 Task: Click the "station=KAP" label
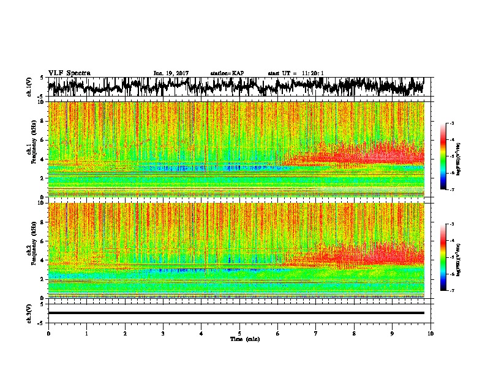click(227, 73)
